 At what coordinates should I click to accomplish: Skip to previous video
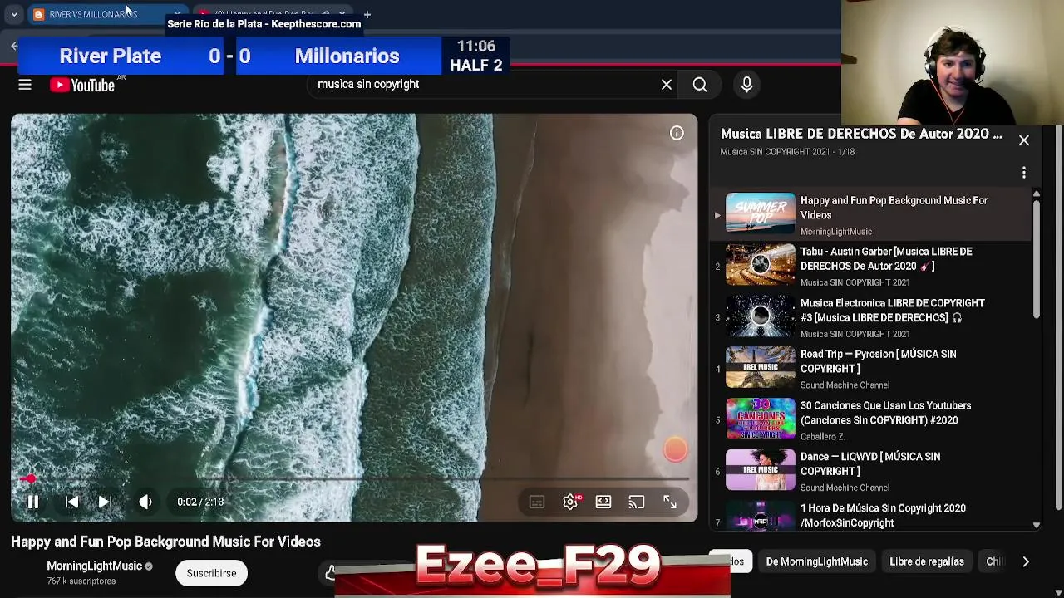pyautogui.click(x=72, y=502)
